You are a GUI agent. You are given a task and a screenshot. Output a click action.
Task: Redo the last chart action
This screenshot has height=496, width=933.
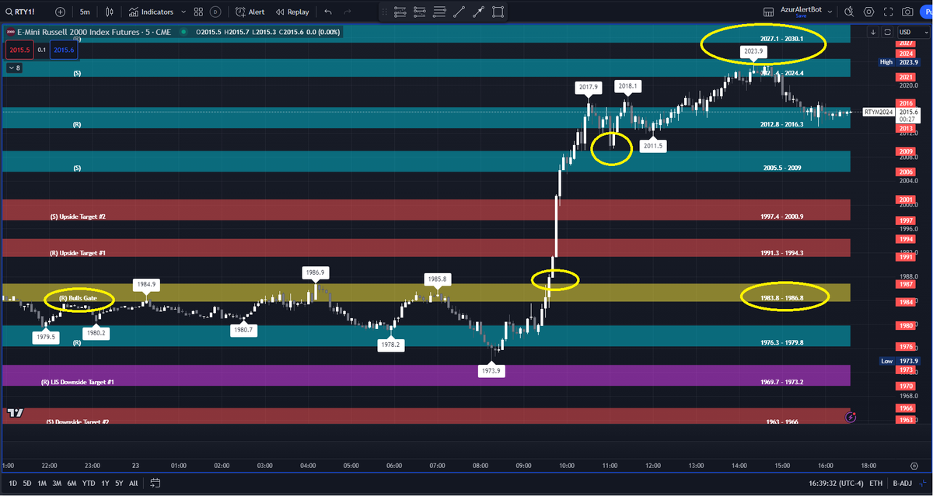[348, 12]
